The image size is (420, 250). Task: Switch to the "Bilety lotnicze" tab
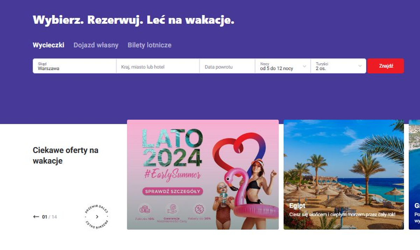pos(150,45)
